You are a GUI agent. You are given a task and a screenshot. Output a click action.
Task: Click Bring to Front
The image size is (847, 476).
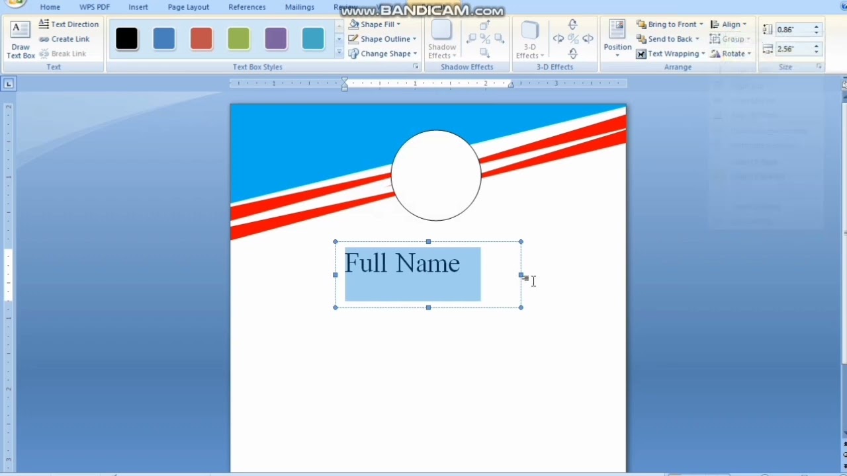coord(670,24)
